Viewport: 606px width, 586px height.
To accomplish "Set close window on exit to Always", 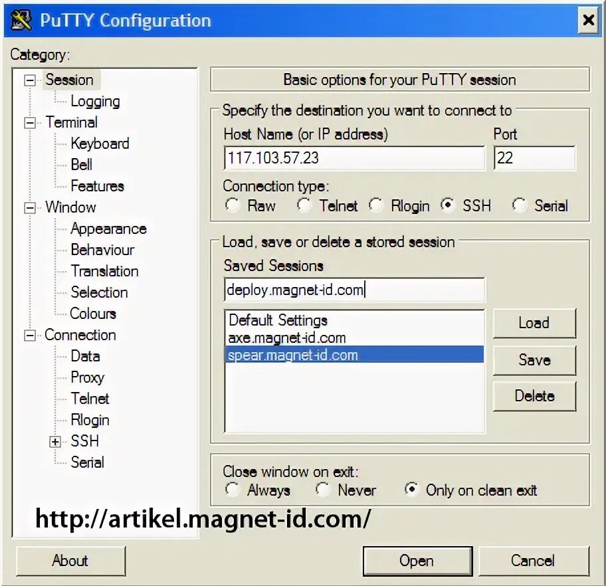I will point(233,490).
